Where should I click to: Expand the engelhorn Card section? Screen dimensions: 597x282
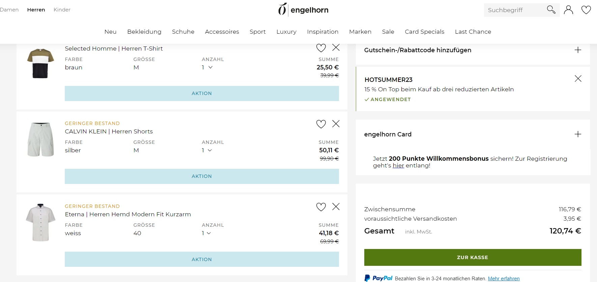point(578,134)
